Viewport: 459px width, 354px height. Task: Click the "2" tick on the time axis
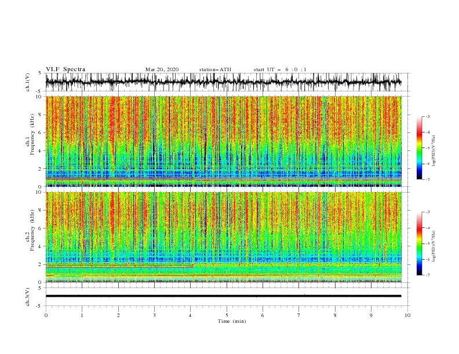click(x=118, y=315)
